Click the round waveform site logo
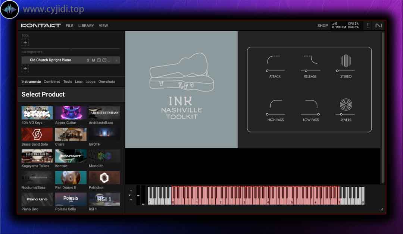Image resolution: width=403 pixels, height=234 pixels. 9,9
